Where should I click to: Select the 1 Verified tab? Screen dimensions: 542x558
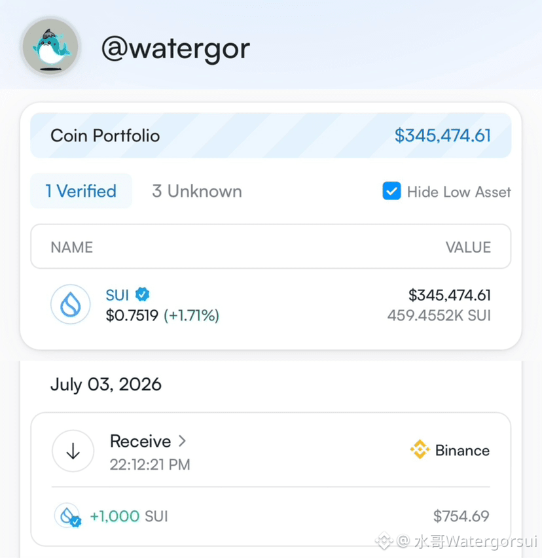click(81, 191)
